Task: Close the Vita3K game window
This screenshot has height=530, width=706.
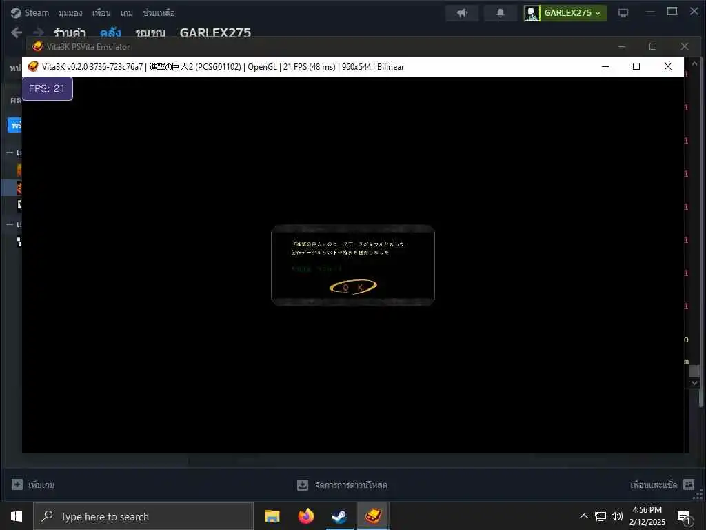Action: [x=667, y=66]
